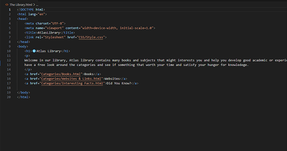Click line number 10 in the gutter
The height and width of the screenshot is (151, 287).
pos(9,51)
